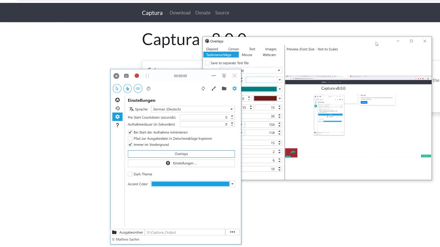Click the recording preview thumbnail in Overlays
Image resolution: width=440 pixels, height=247 pixels.
click(x=358, y=117)
